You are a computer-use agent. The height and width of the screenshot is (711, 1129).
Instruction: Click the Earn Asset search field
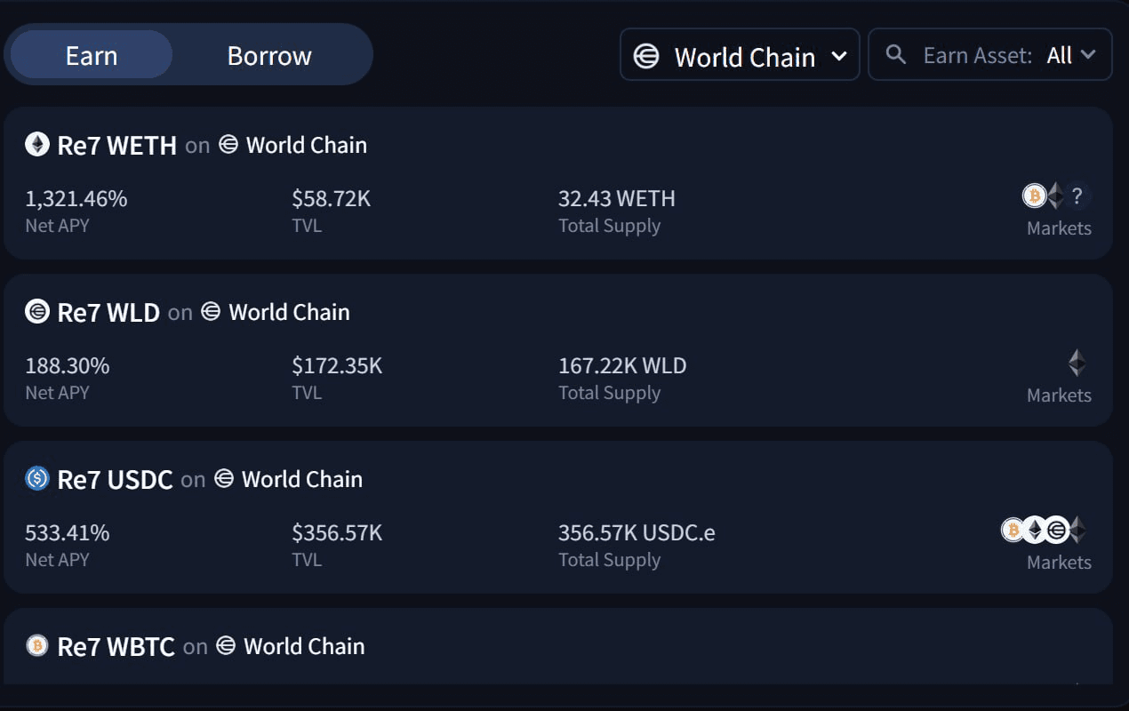(x=977, y=55)
